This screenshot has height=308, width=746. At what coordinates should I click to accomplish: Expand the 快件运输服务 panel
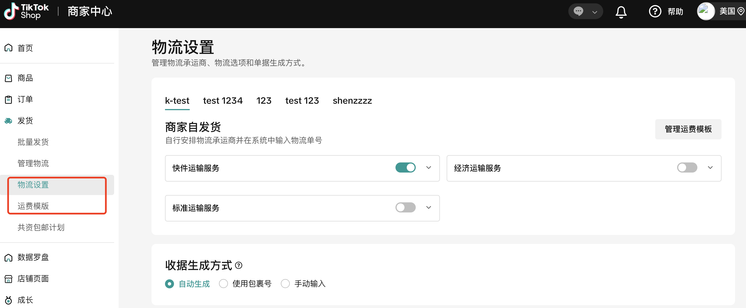click(x=429, y=167)
